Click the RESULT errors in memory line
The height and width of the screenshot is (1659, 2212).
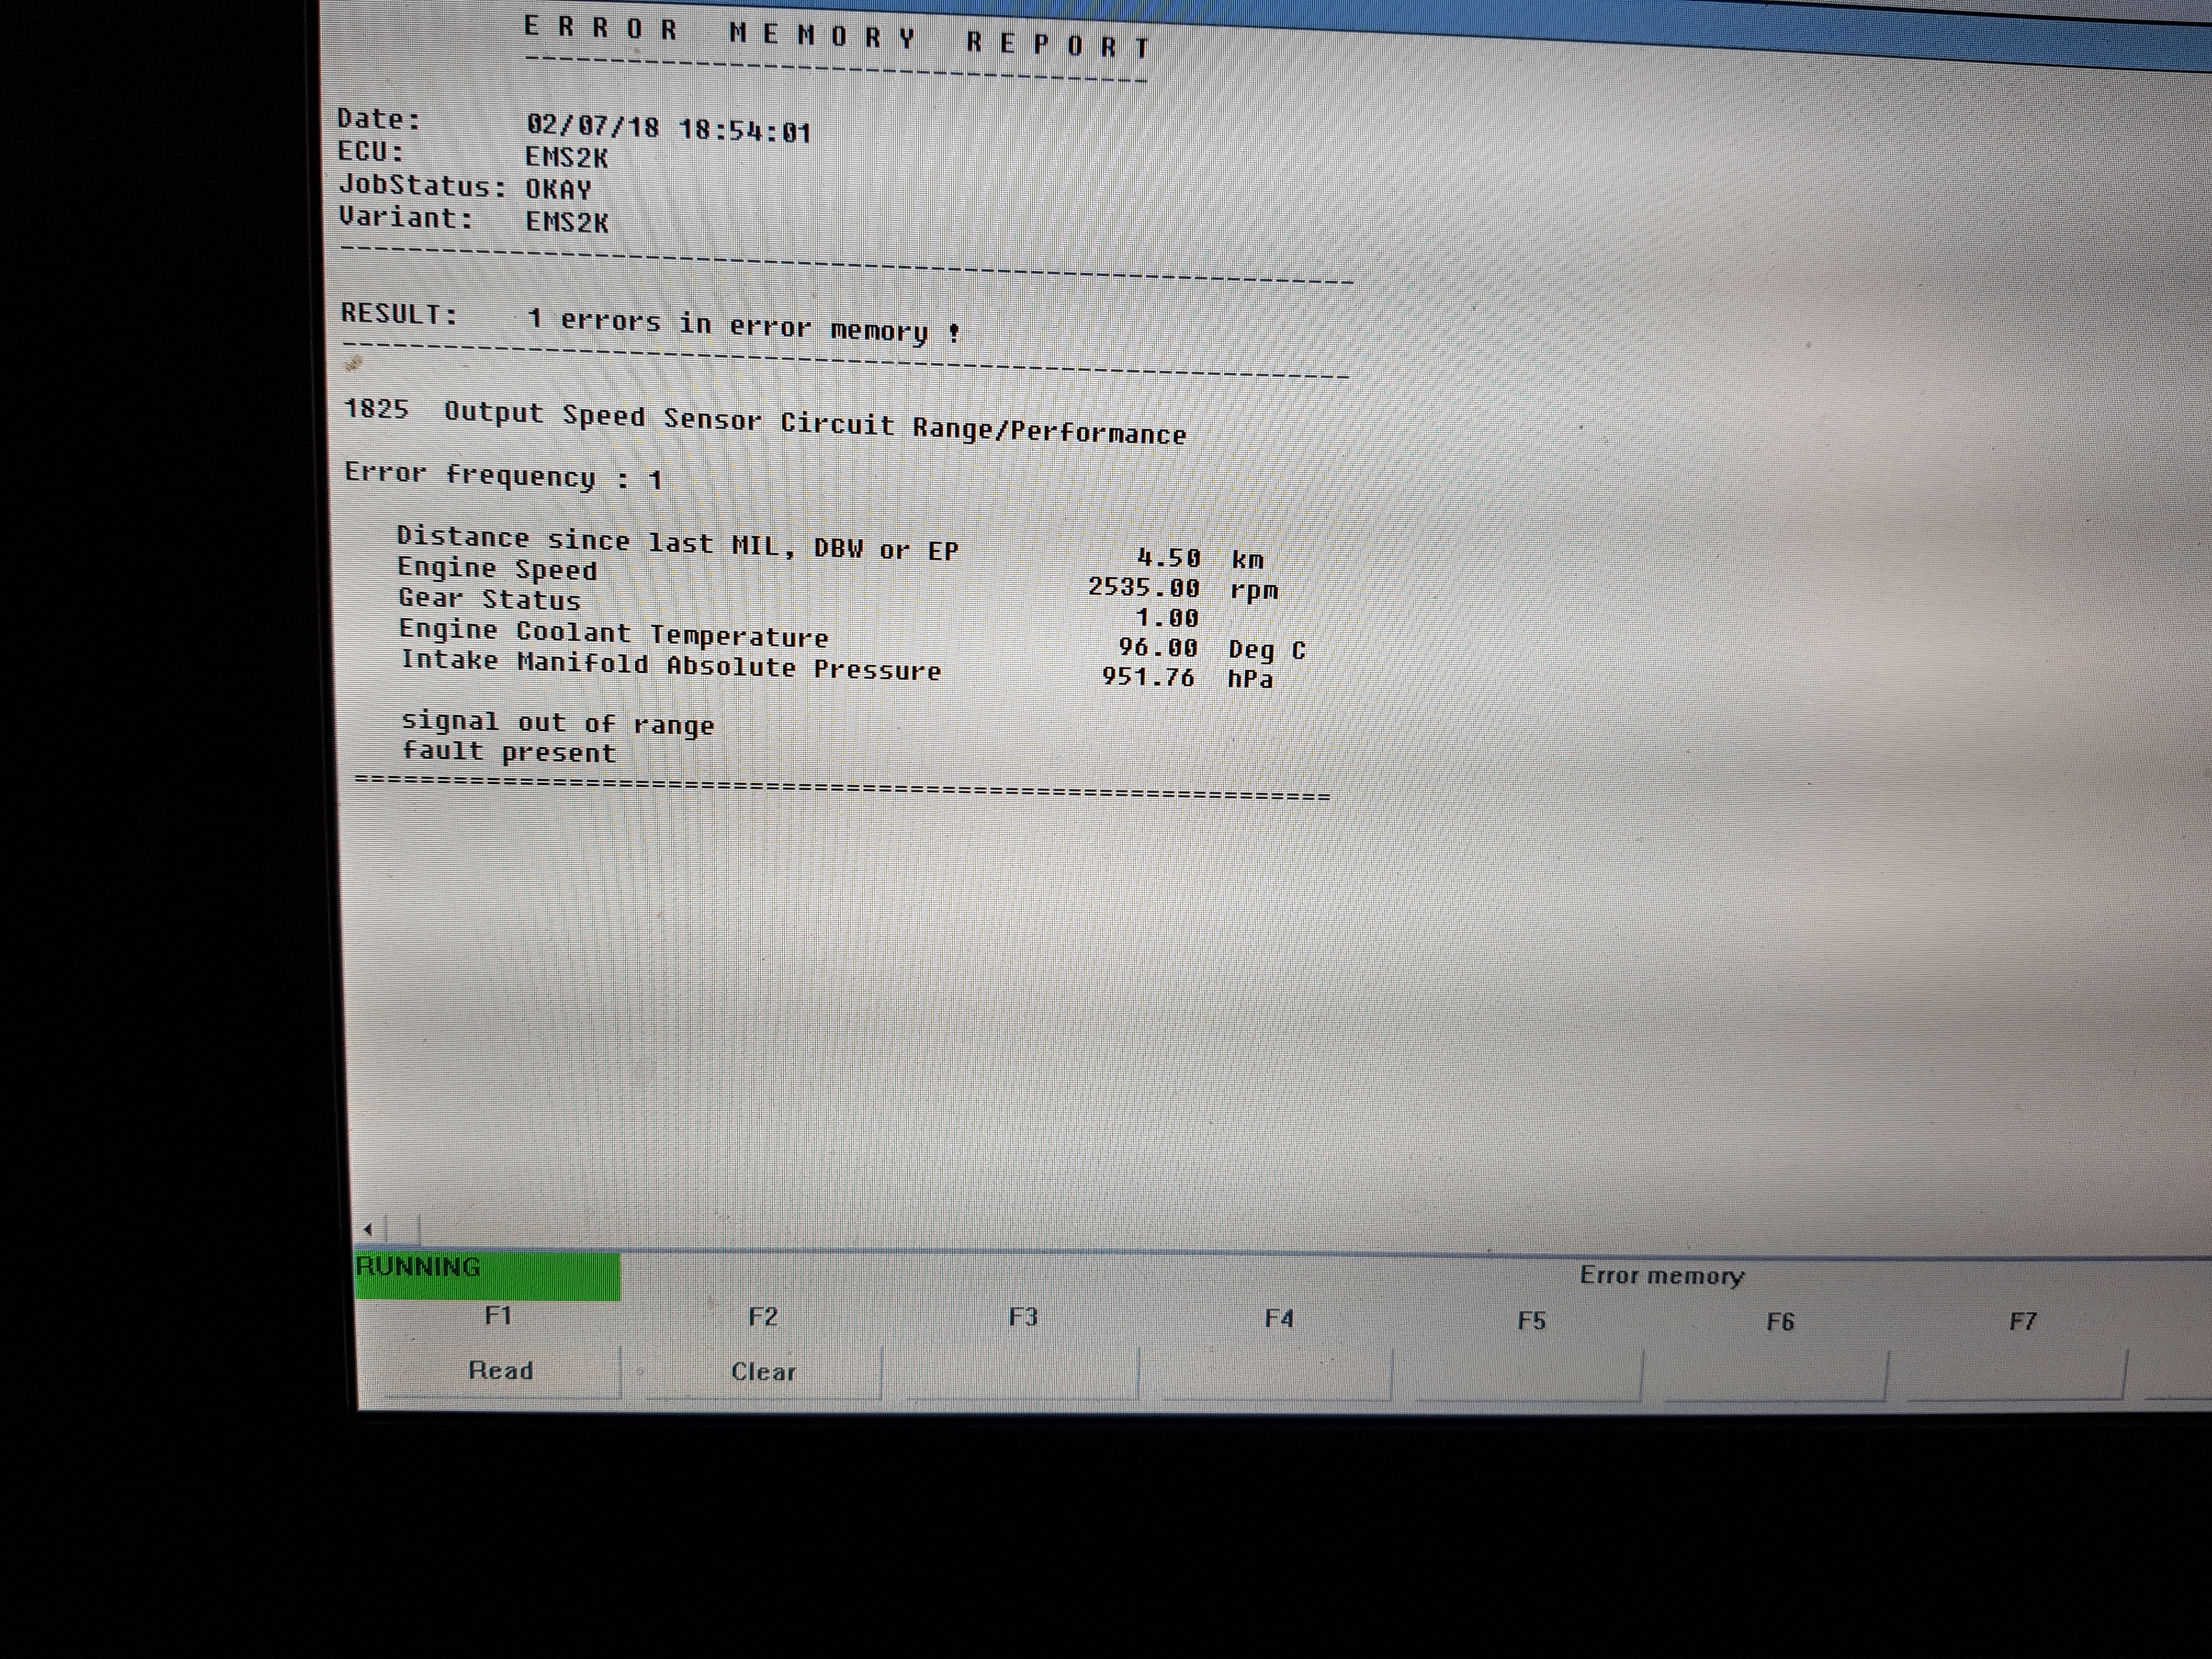[650, 322]
